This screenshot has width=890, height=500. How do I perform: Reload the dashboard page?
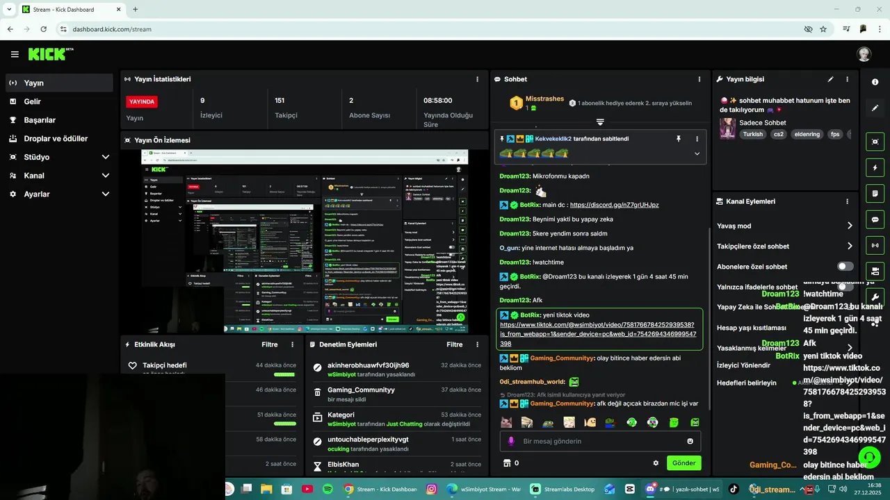pyautogui.click(x=43, y=29)
